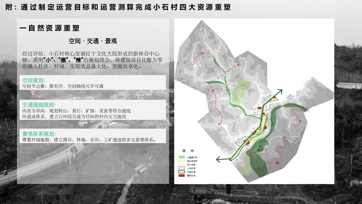Select the green label 景观体系规划:
Image resolution: width=362 pixels, height=204 pixels.
39,134
